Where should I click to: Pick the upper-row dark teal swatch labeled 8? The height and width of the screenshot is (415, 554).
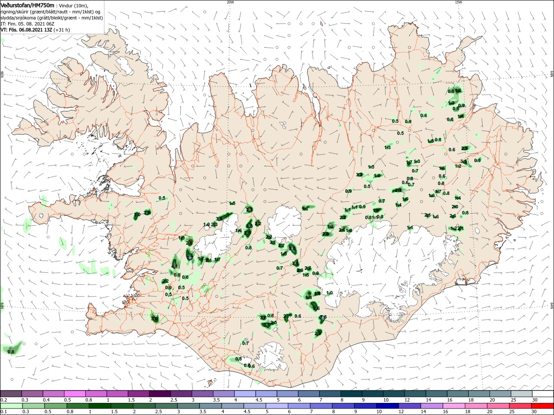click(351, 393)
